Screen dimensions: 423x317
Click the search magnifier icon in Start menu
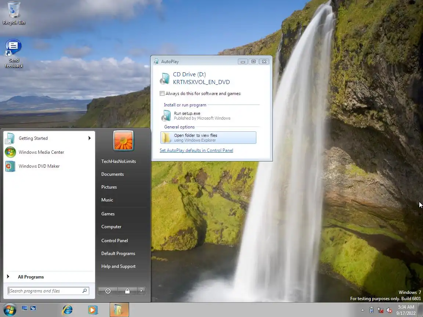point(85,291)
